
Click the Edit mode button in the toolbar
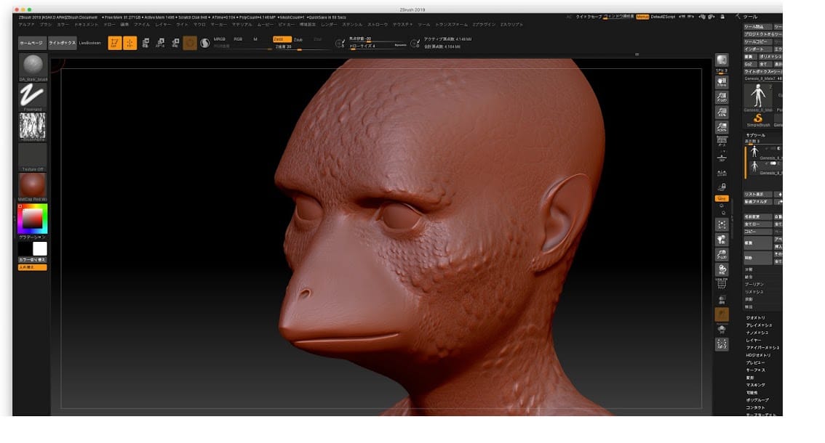(x=114, y=43)
